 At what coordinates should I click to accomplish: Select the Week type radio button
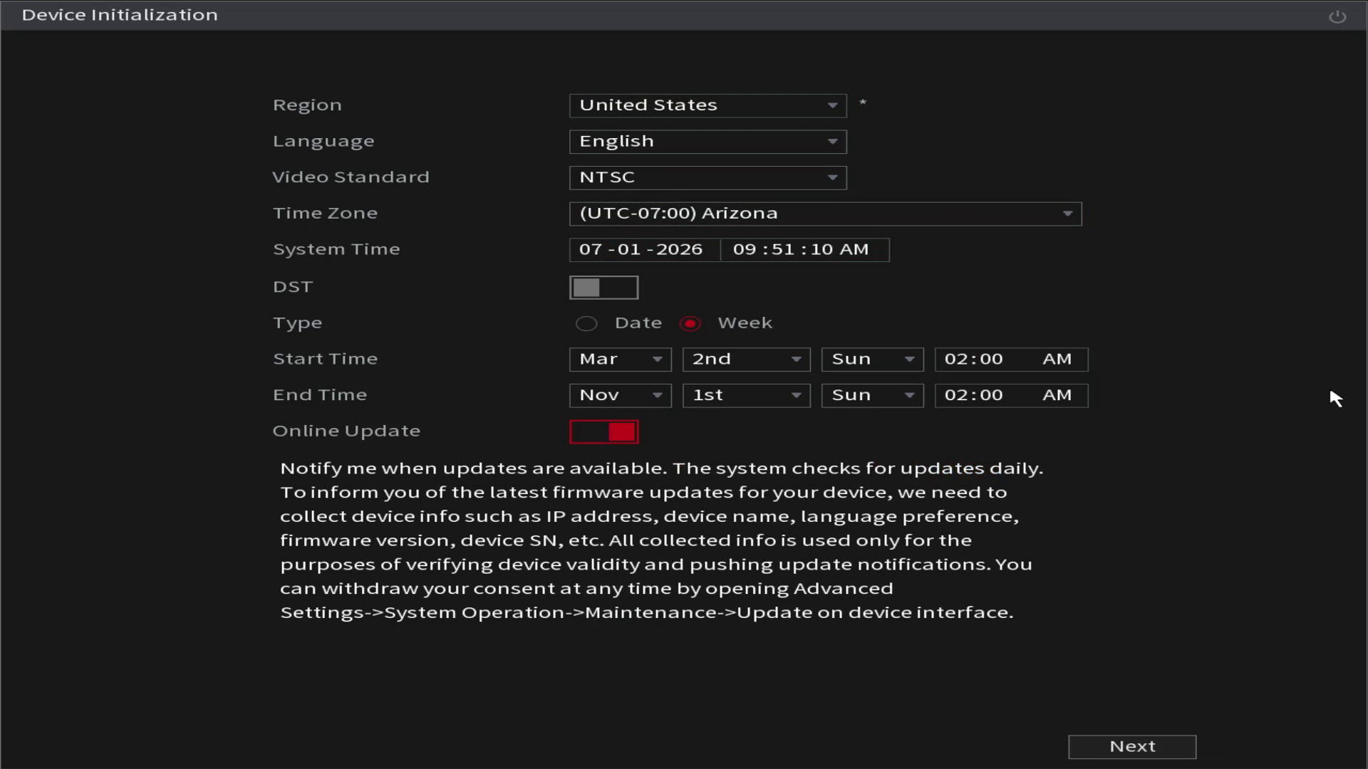(x=690, y=324)
